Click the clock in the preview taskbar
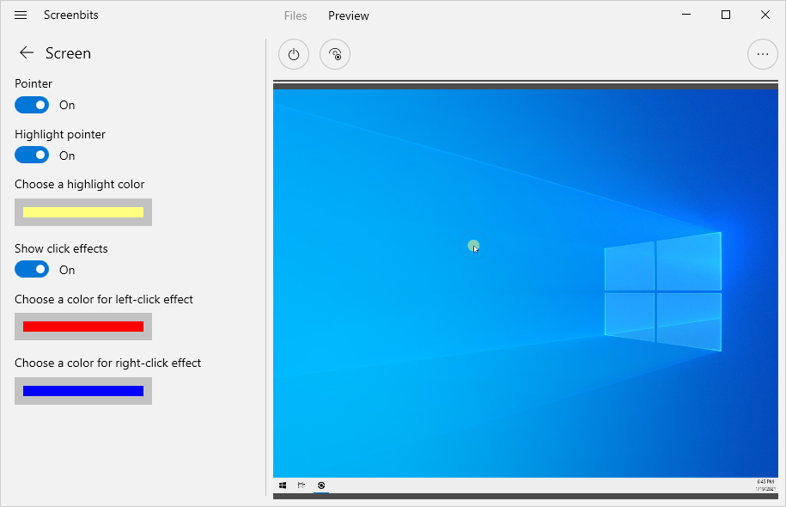This screenshot has width=786, height=507. coord(765,485)
